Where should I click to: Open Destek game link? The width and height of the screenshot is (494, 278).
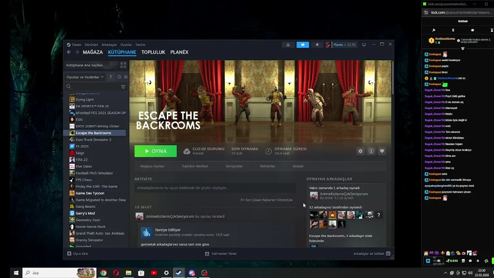pyautogui.click(x=298, y=166)
